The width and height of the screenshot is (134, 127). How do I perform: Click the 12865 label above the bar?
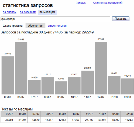click(x=61, y=79)
